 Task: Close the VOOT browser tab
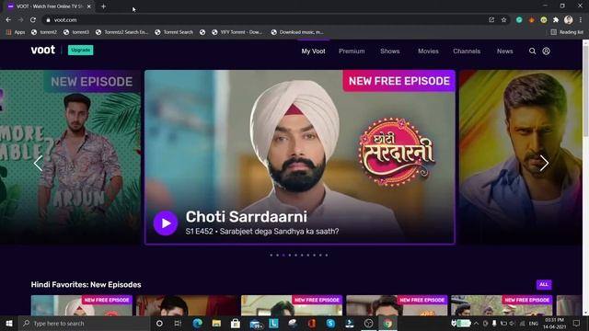tap(89, 6)
